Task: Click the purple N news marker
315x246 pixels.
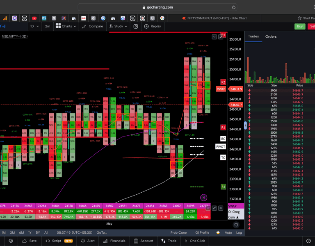Action: pos(203,198)
